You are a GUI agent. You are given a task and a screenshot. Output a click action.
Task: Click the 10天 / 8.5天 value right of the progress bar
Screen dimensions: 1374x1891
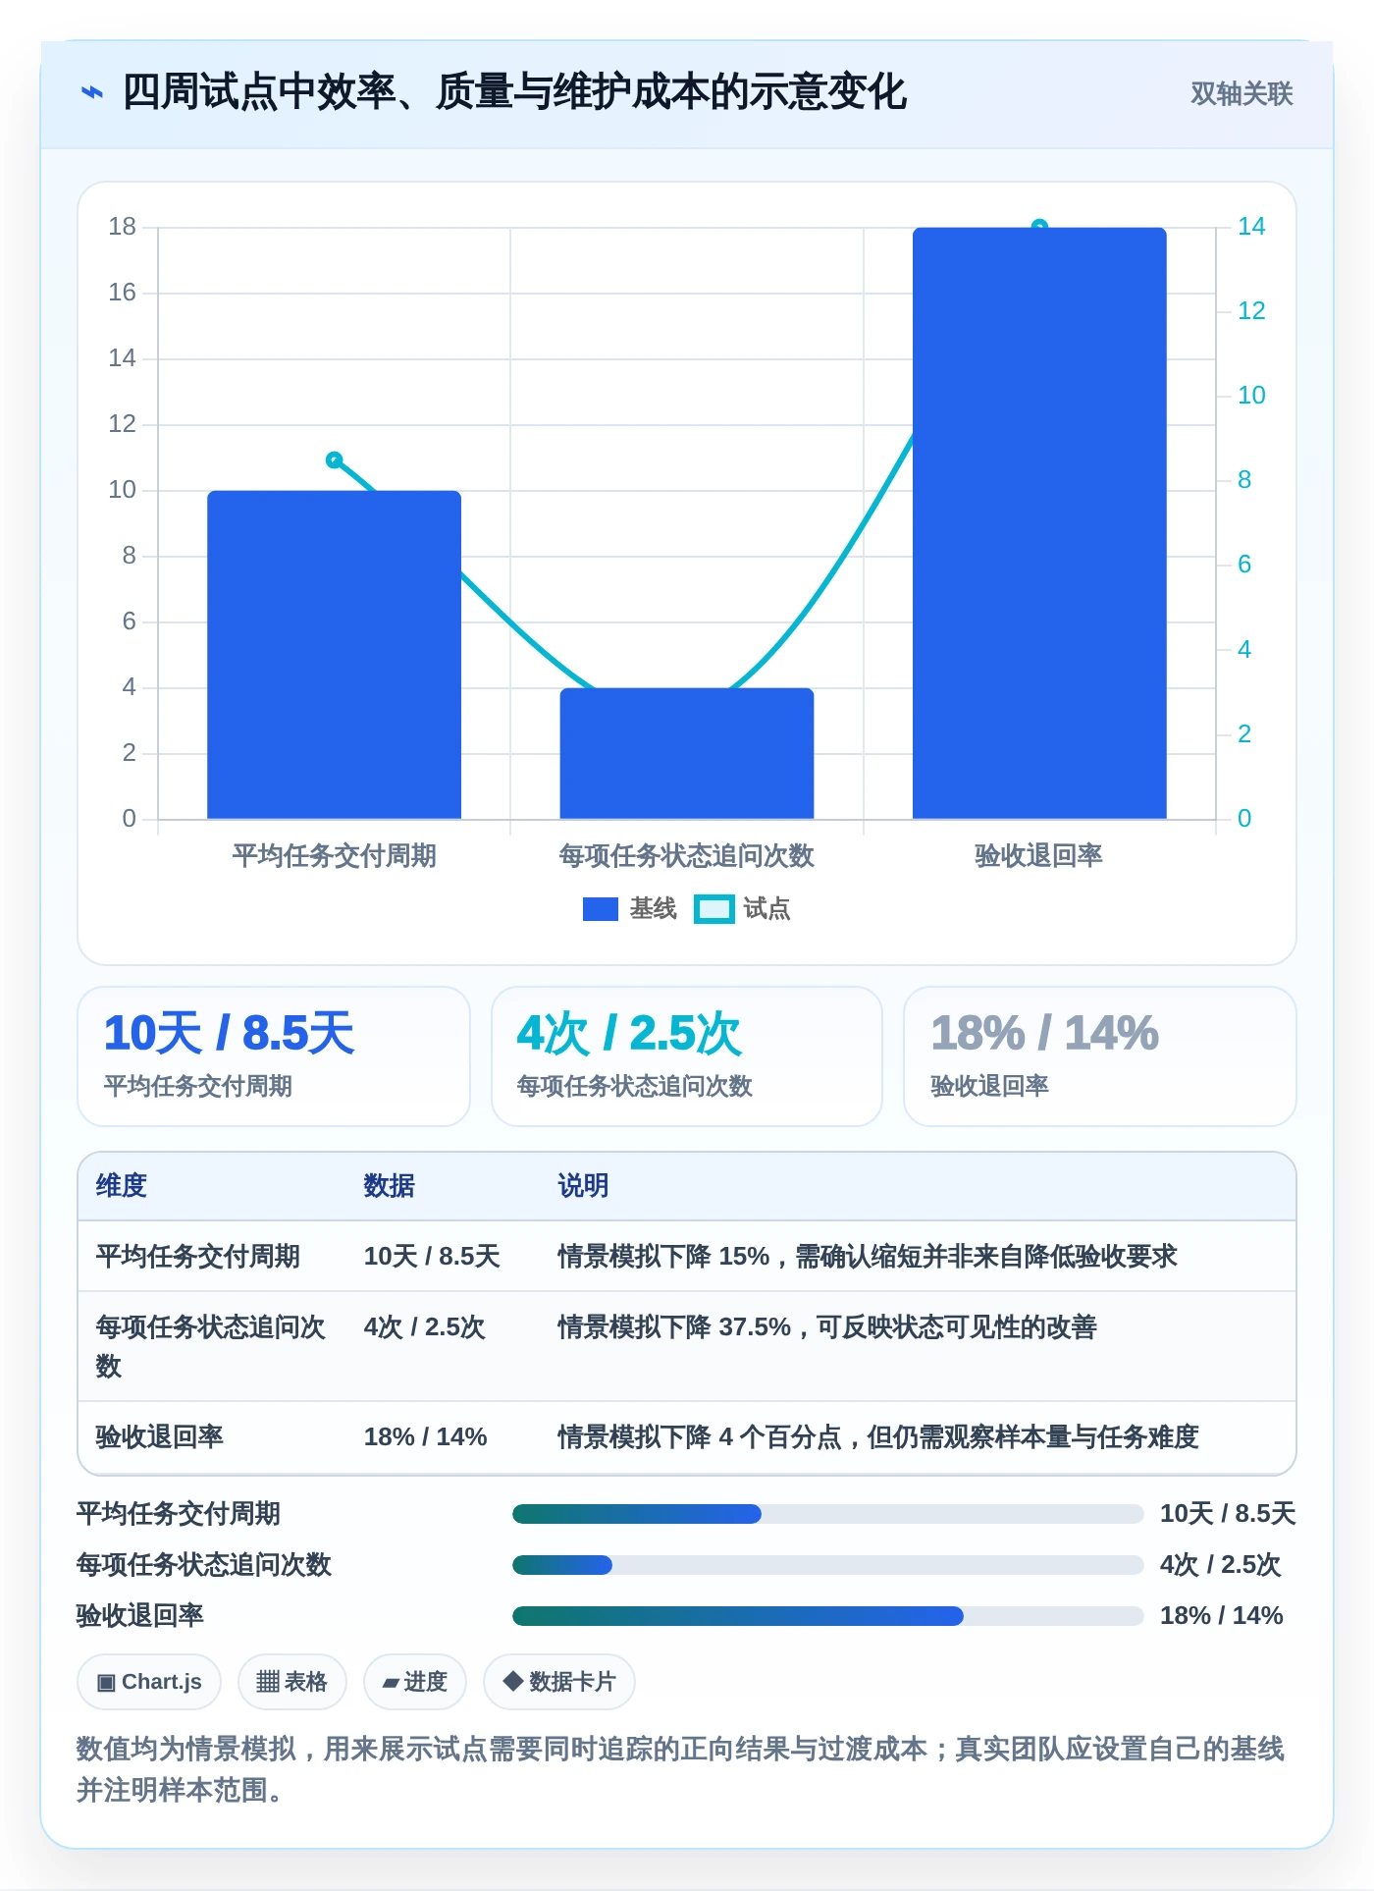[1228, 1514]
